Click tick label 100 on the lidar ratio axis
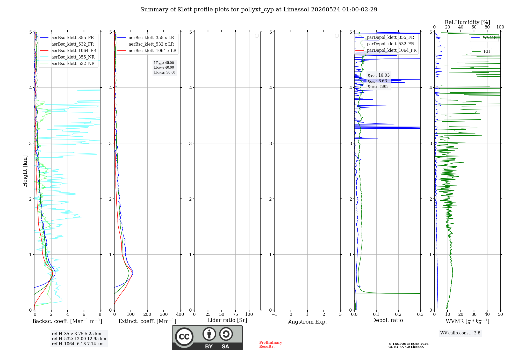Image resolution: width=518 pixels, height=352 pixels. coord(249,314)
